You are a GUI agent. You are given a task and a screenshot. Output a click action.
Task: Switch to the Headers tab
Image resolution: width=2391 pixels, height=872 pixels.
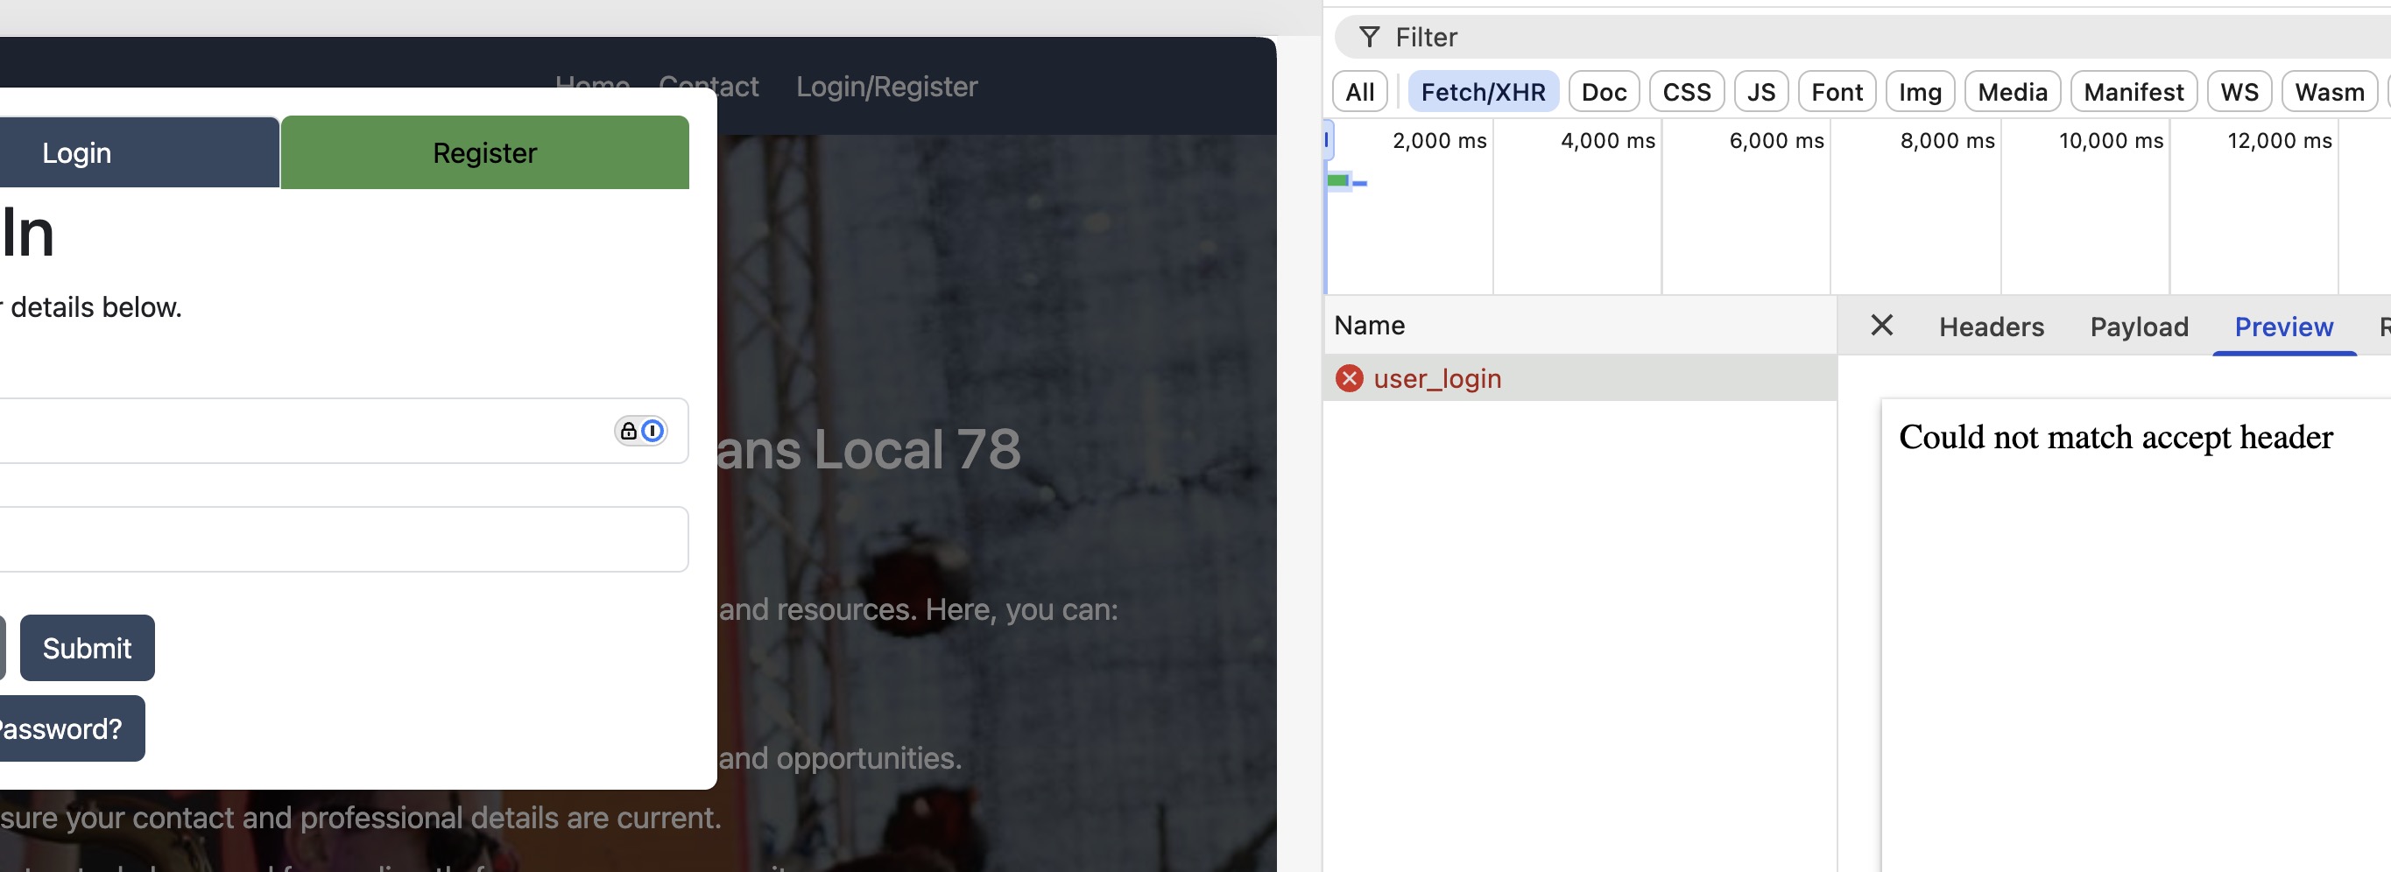1991,327
